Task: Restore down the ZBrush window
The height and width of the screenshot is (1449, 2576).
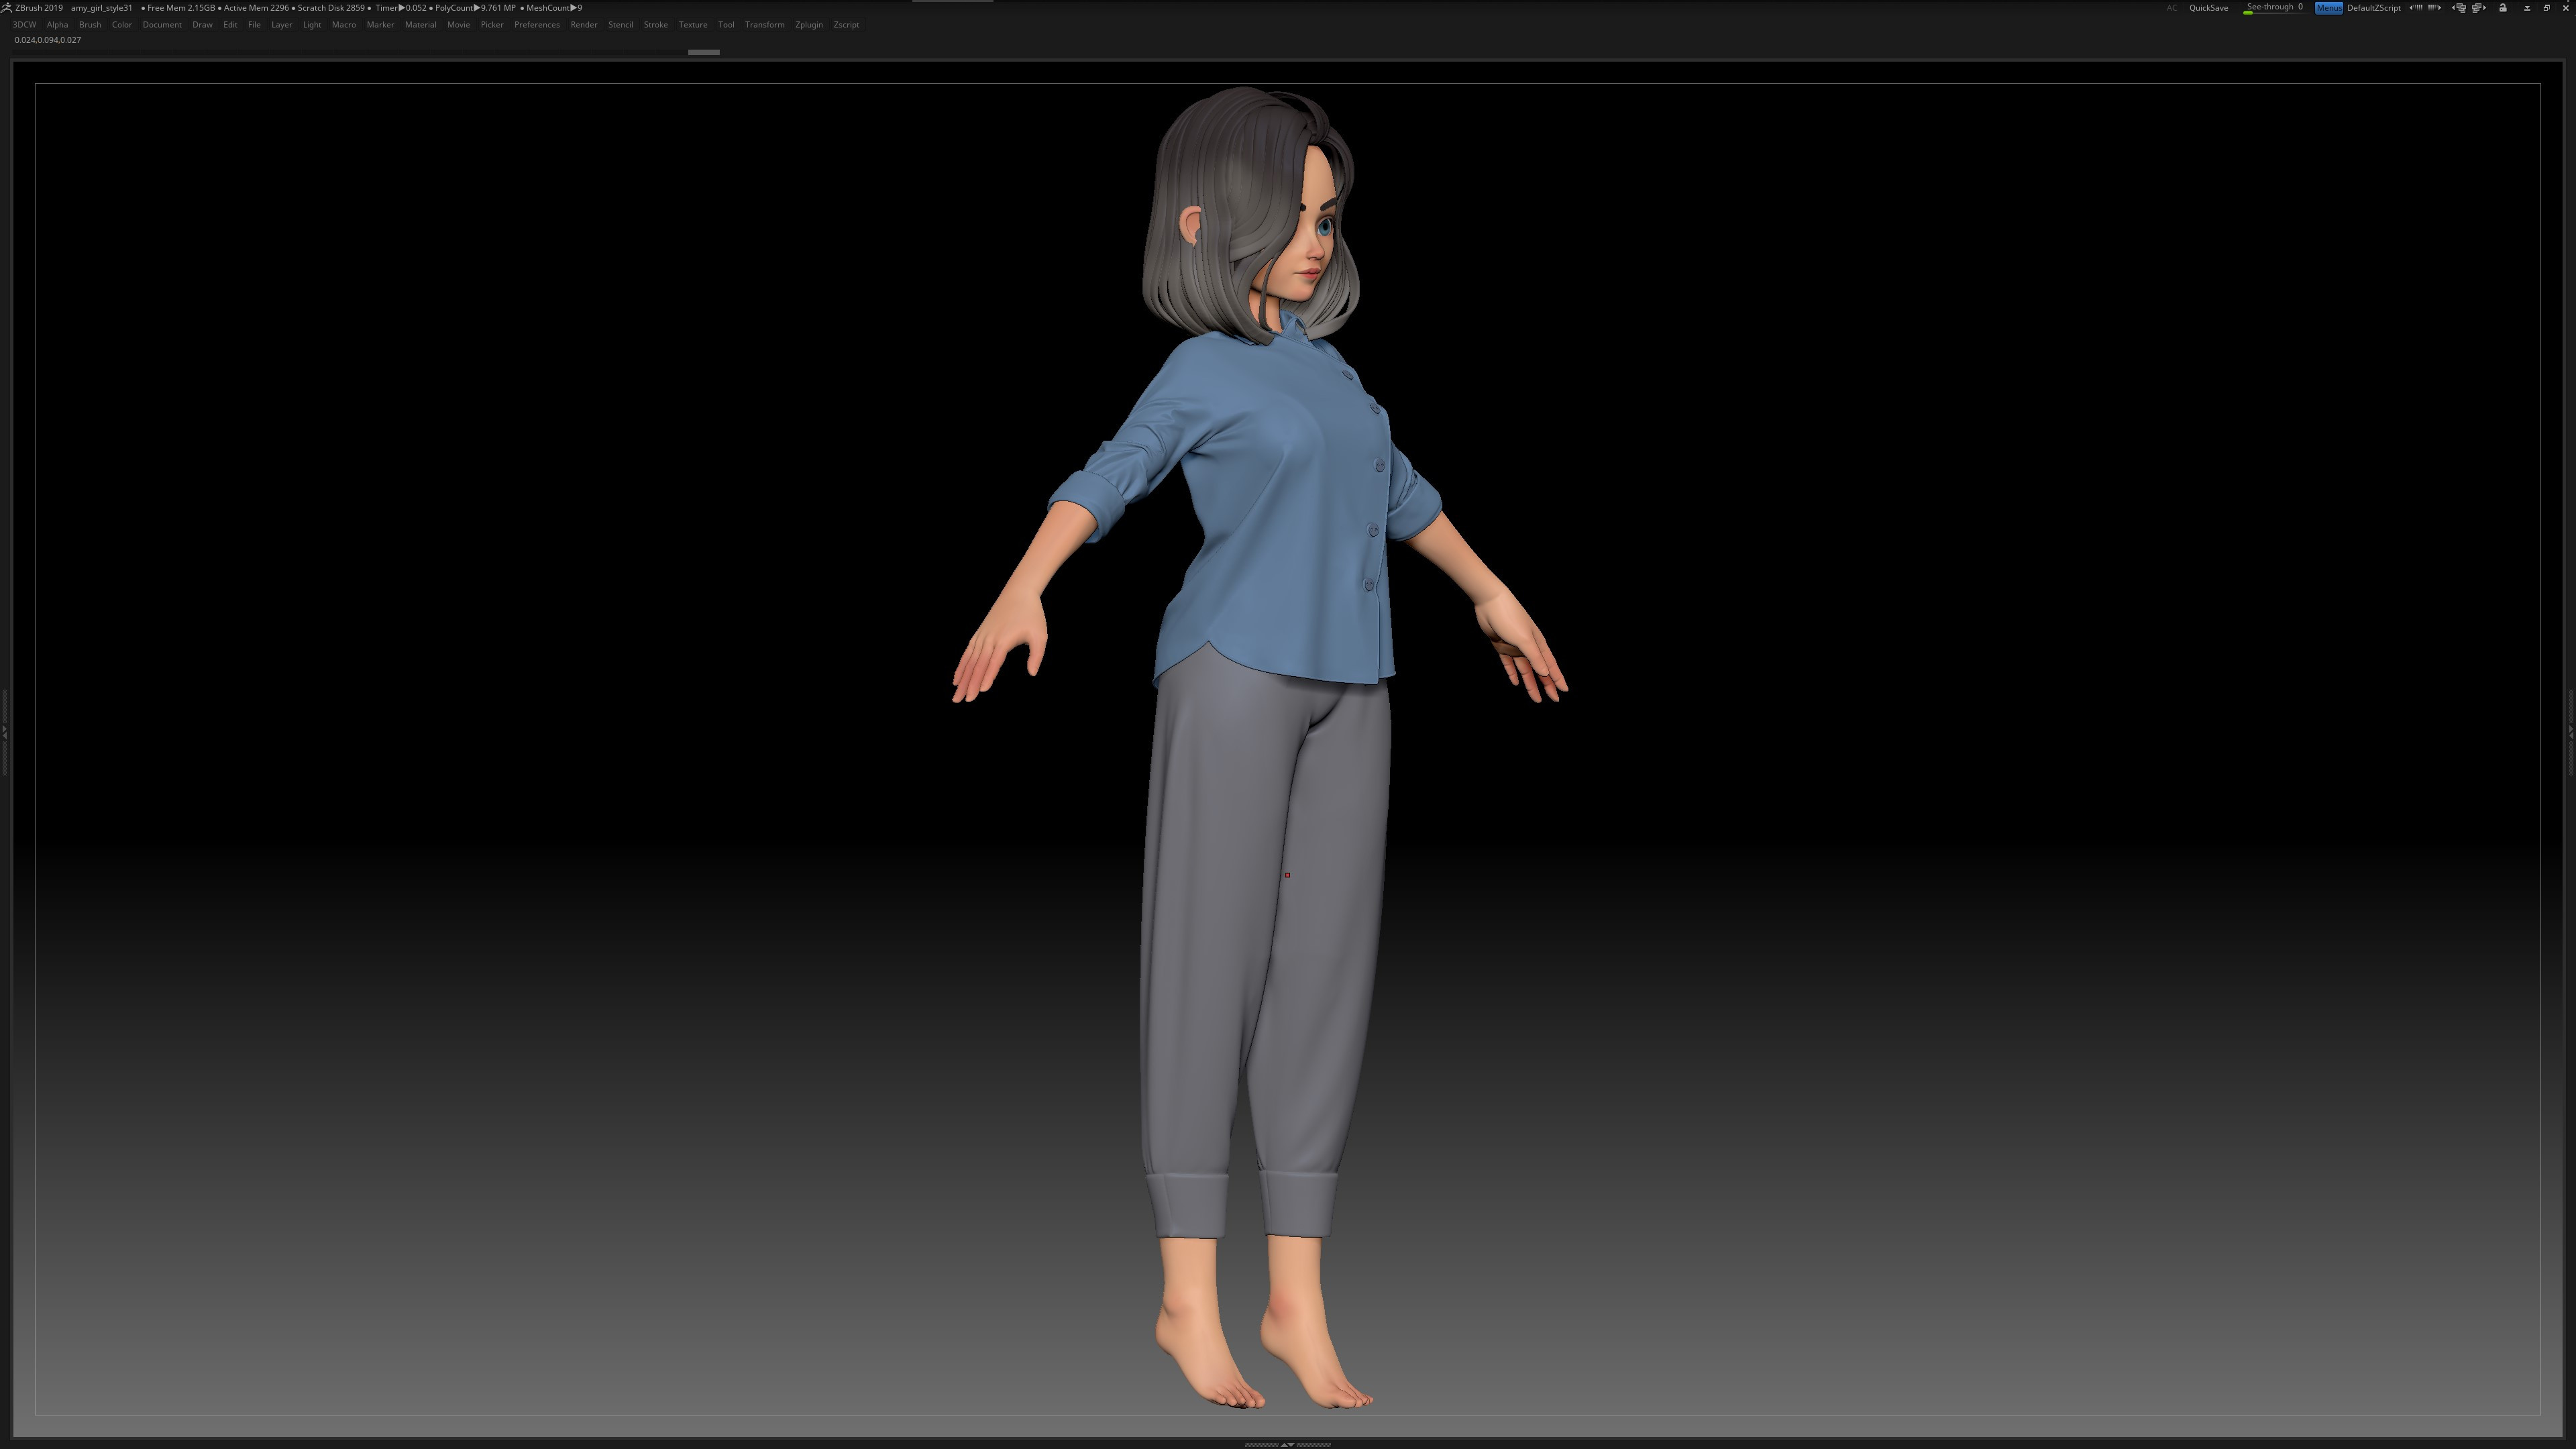Action: (x=2547, y=8)
